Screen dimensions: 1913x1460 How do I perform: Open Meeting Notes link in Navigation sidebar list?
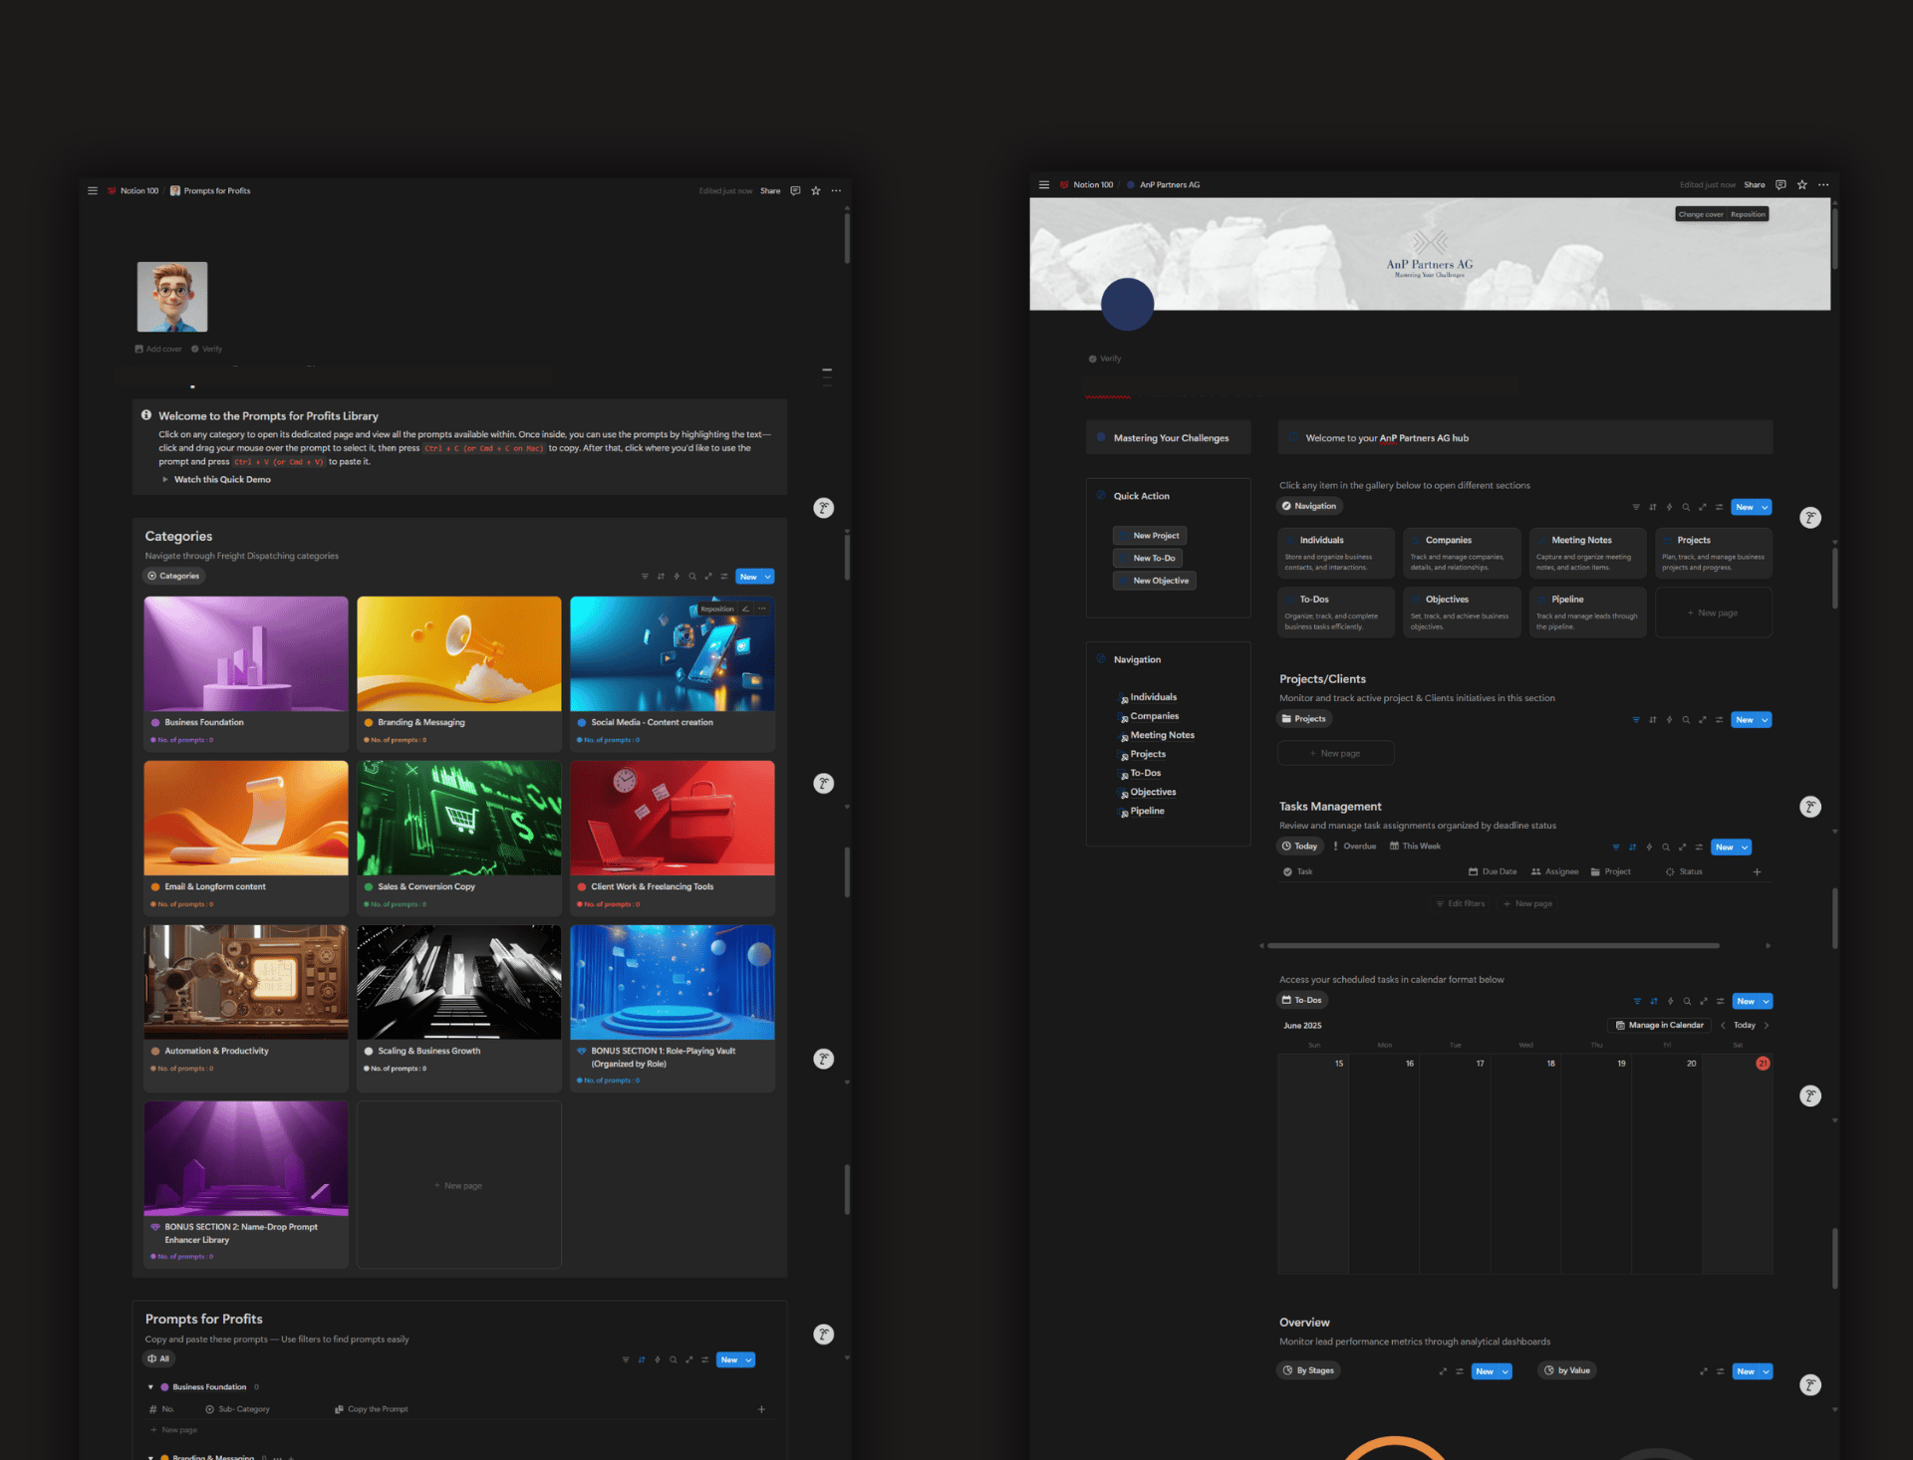[1162, 735]
